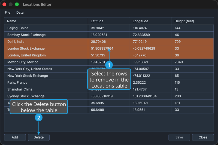Select the Shanghai, China row
Viewport: 218px width, 145px height.
pos(109,89)
